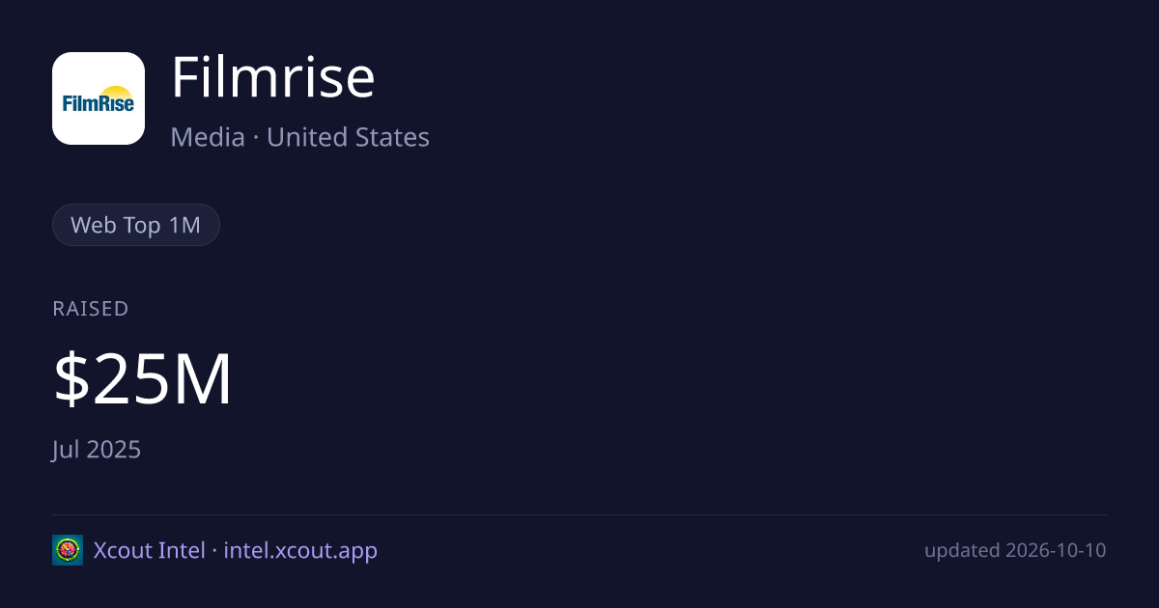Open the Xcout Intel brand link
The width and height of the screenshot is (1159, 608).
point(149,550)
